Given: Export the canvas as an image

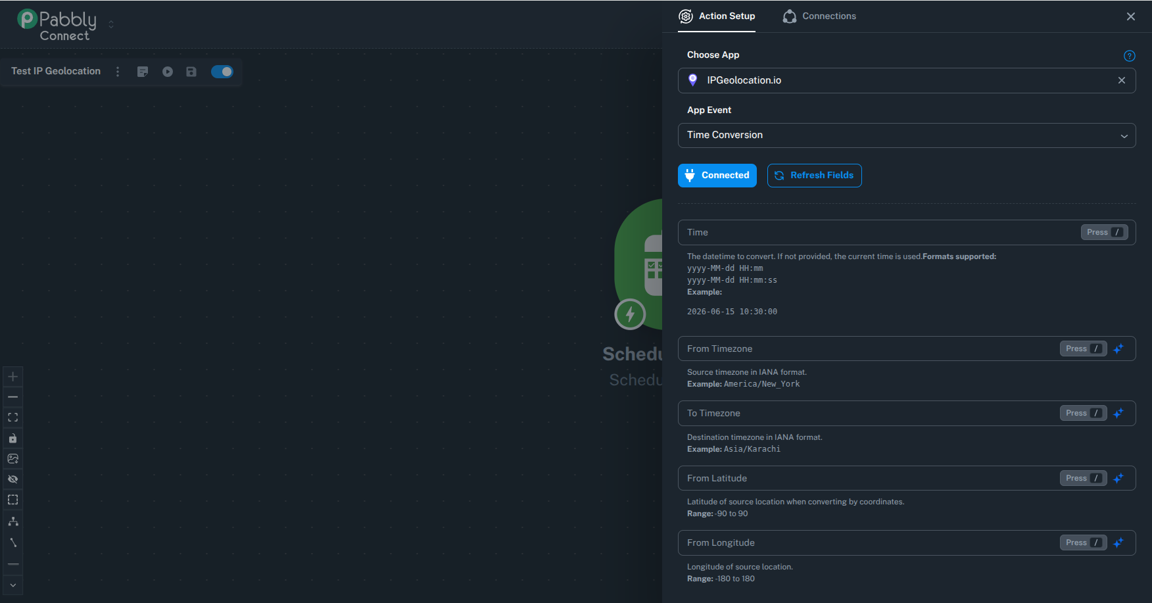Looking at the screenshot, I should click(x=13, y=459).
